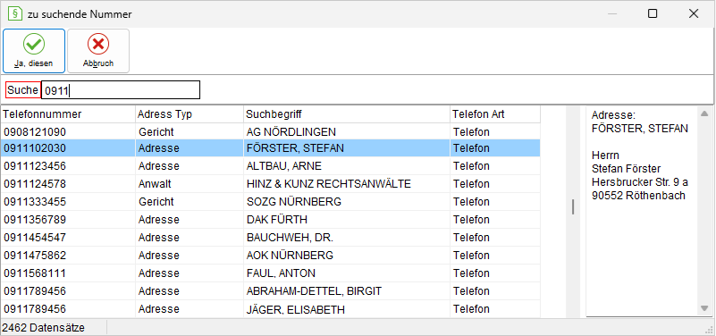The height and width of the screenshot is (336, 716).
Task: Sort by Telefonnummer column header
Action: pos(68,114)
